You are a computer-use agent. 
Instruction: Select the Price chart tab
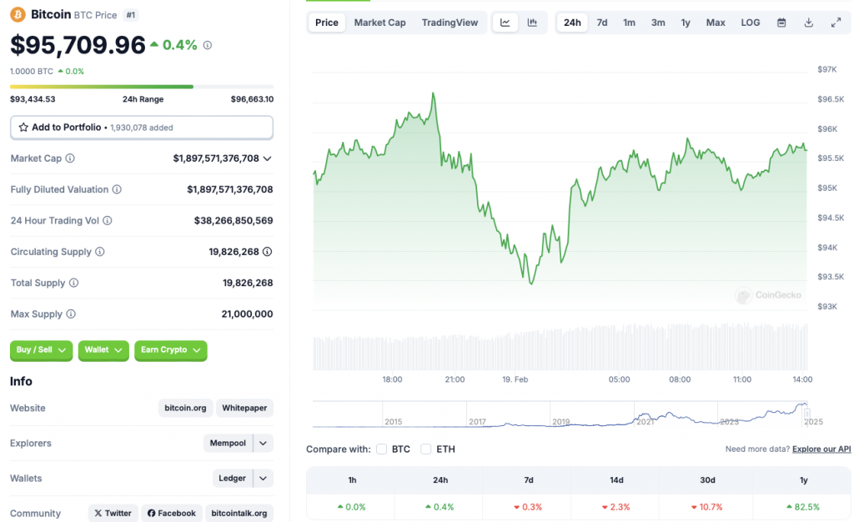(327, 23)
